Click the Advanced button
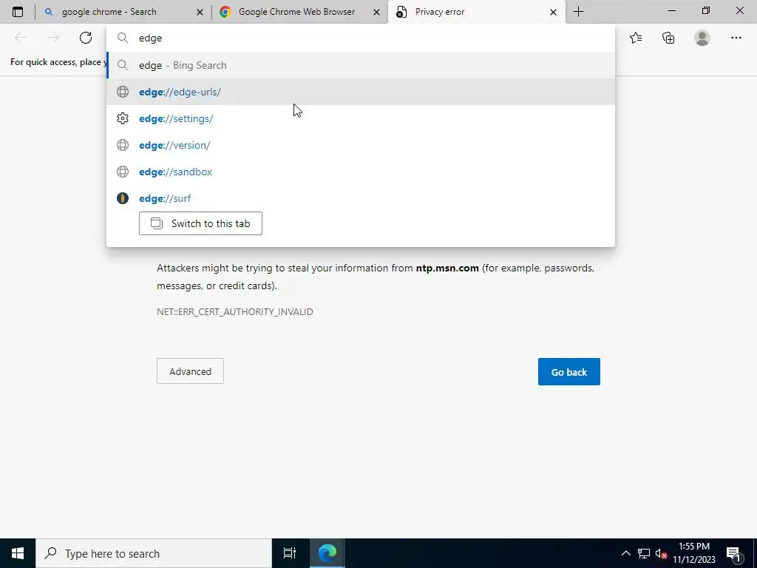Image resolution: width=757 pixels, height=568 pixels. pos(190,371)
